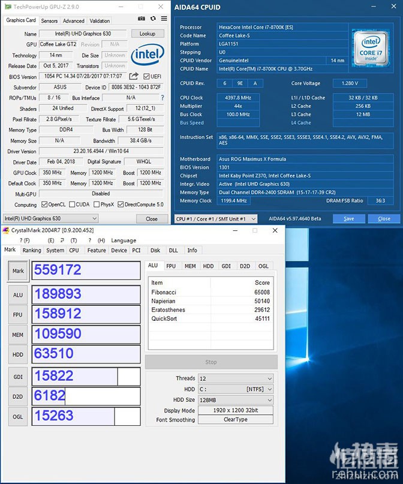Click the Driver Version field in GPU-Z
The image size is (403, 484).
[x=101, y=151]
